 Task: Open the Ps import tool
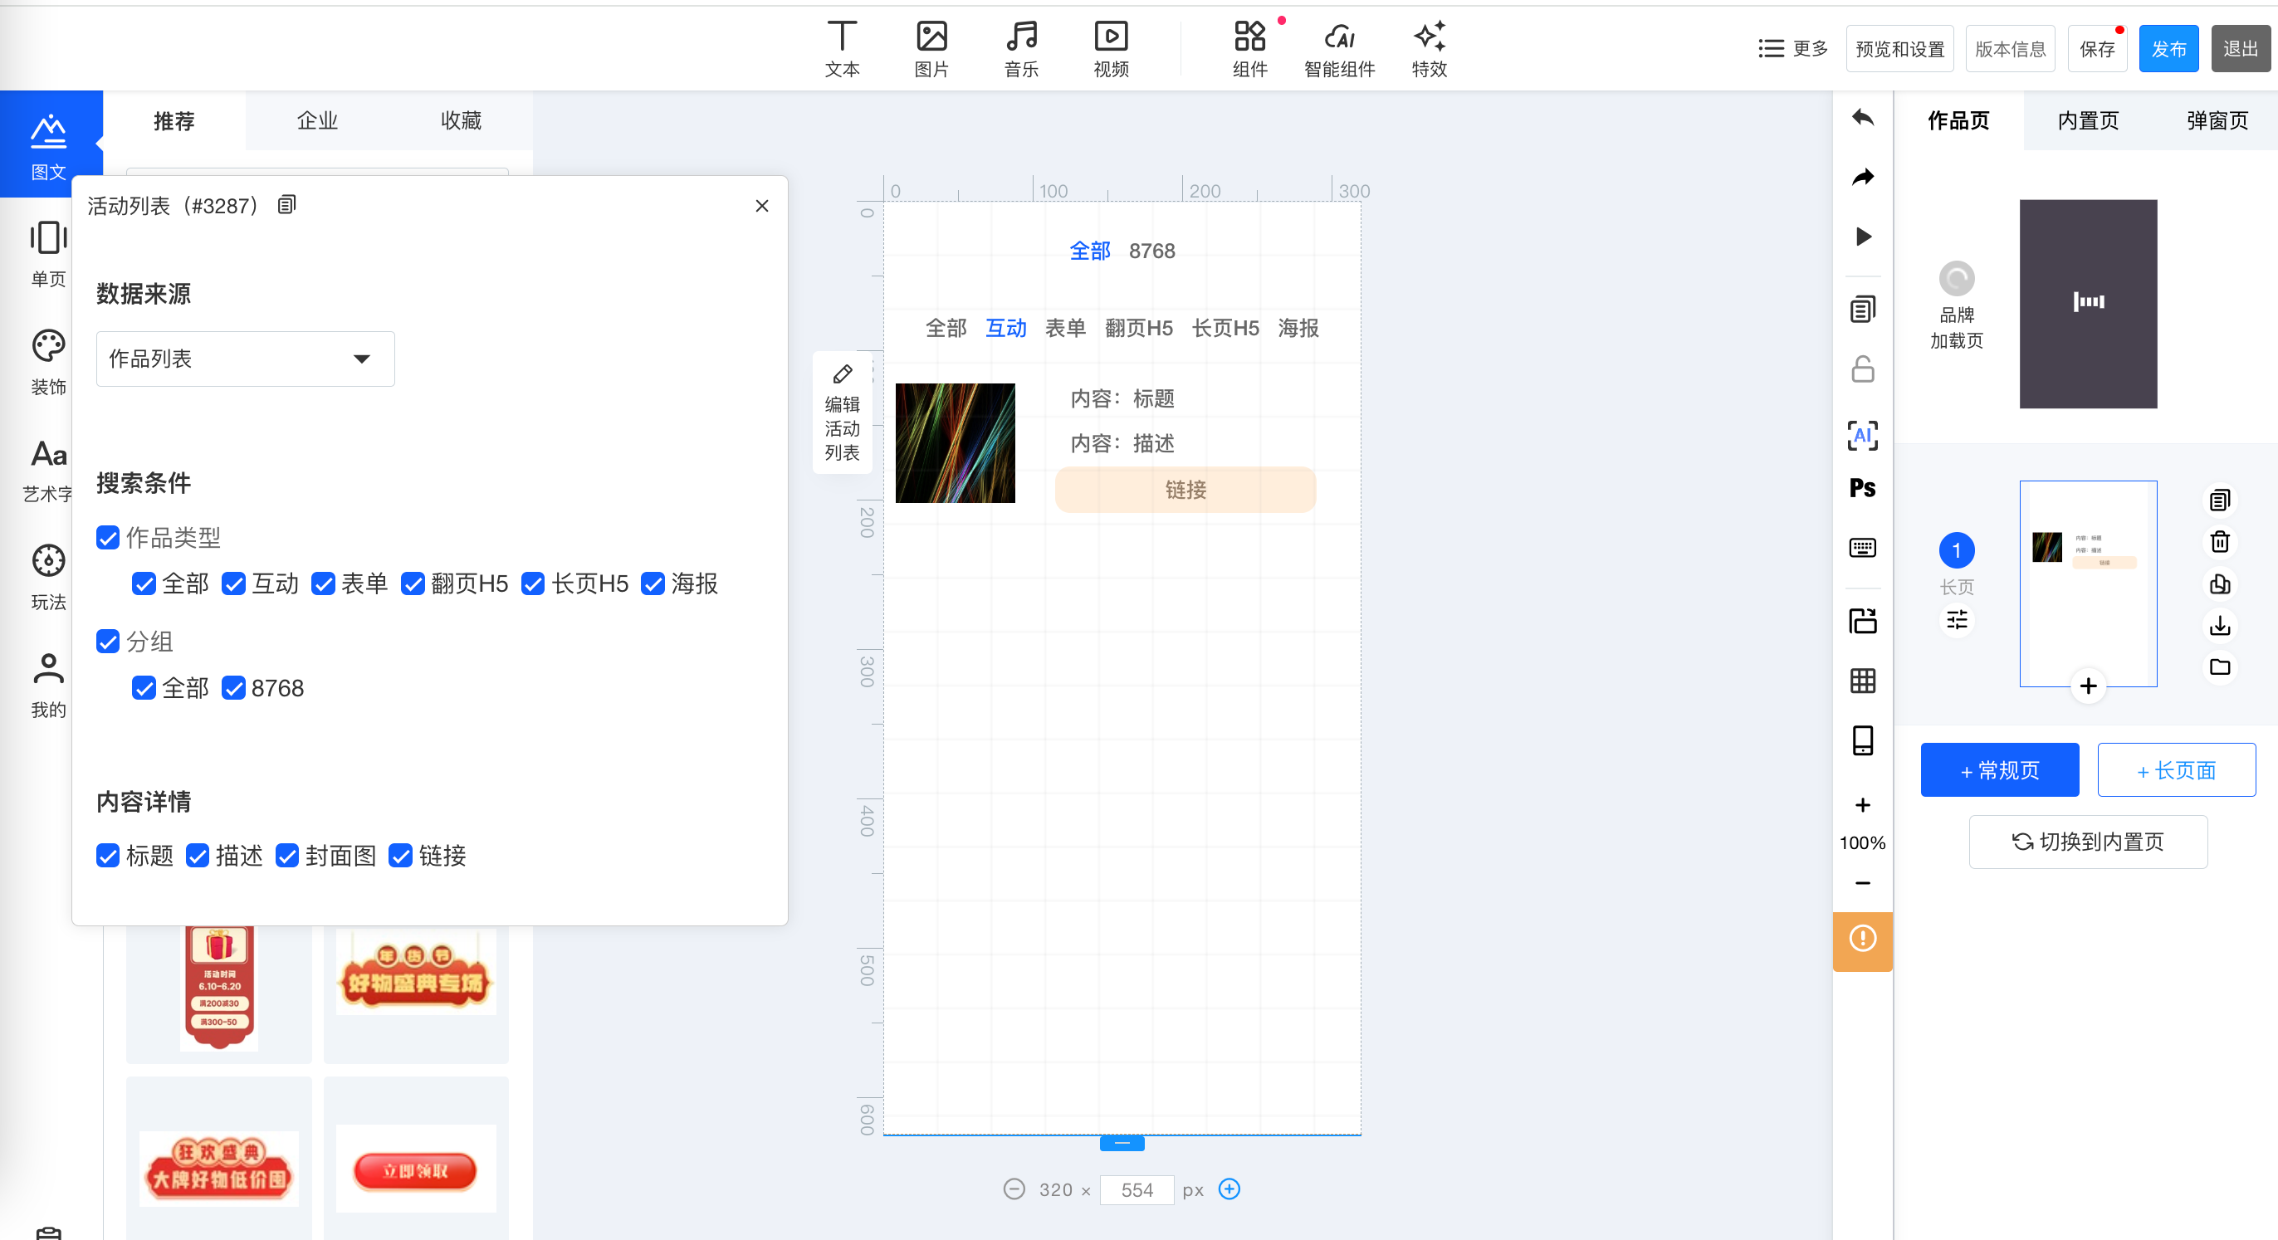click(x=1862, y=488)
